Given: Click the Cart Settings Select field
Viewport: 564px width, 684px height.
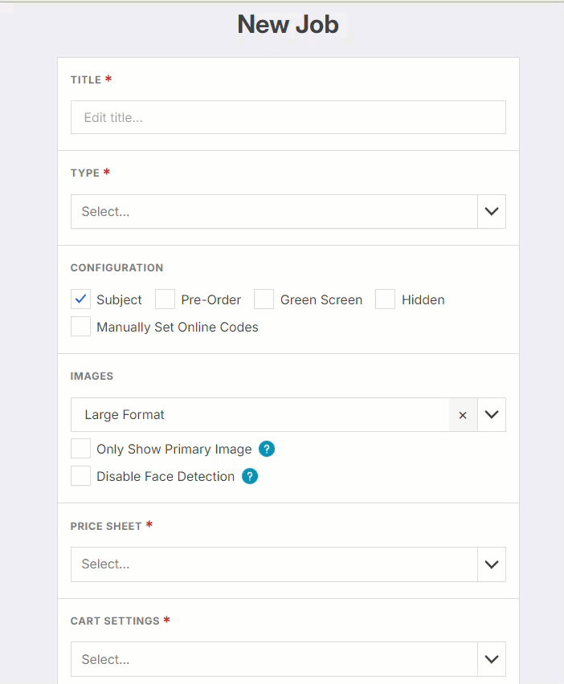Looking at the screenshot, I should tap(273, 659).
